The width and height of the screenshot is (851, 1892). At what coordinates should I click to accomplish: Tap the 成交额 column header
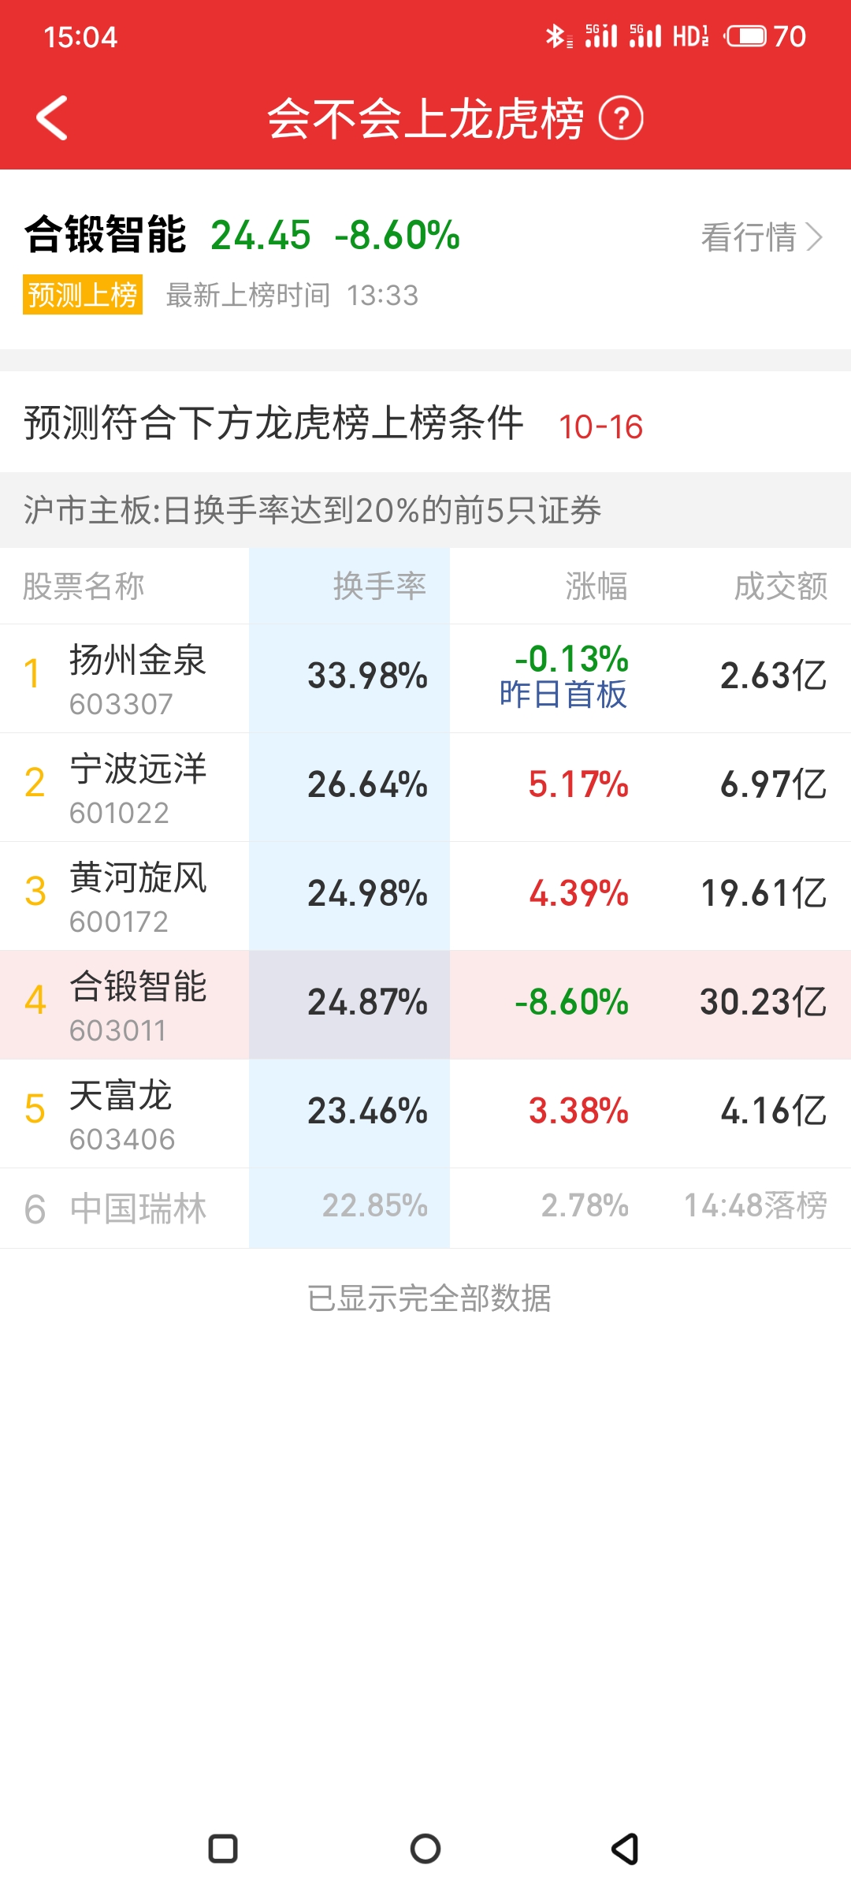click(x=780, y=587)
